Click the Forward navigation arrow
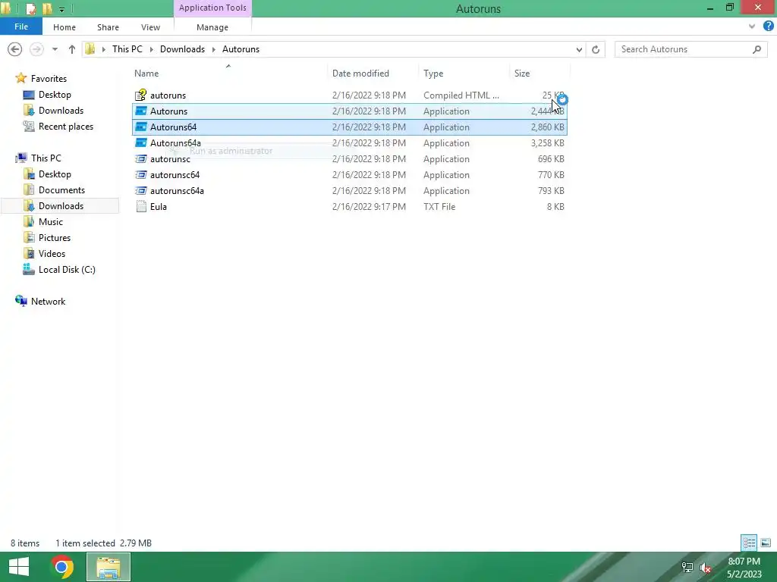The image size is (777, 582). click(x=36, y=49)
